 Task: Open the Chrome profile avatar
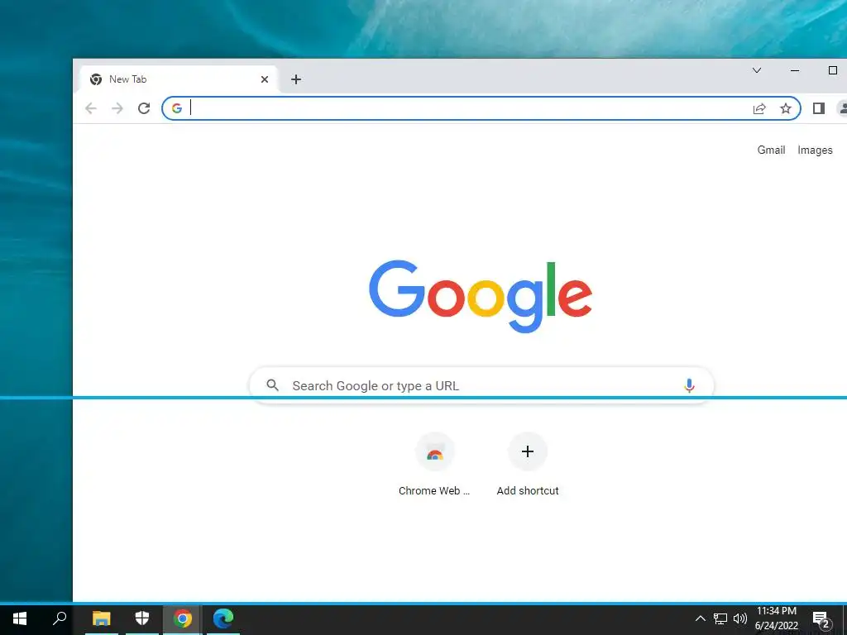click(842, 108)
